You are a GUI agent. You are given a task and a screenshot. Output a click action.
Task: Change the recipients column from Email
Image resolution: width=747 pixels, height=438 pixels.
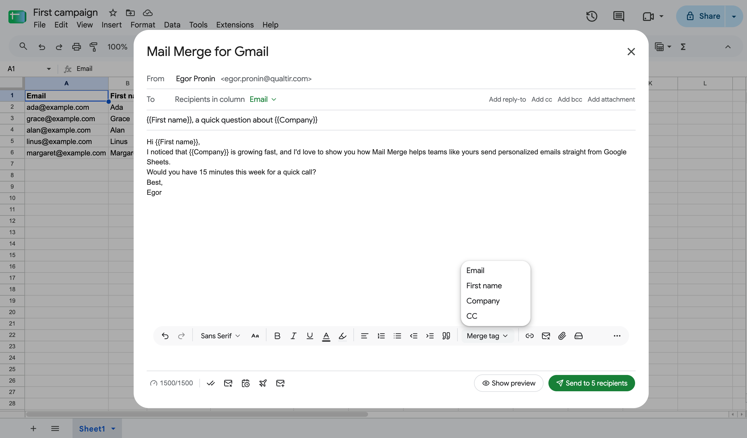(x=263, y=99)
